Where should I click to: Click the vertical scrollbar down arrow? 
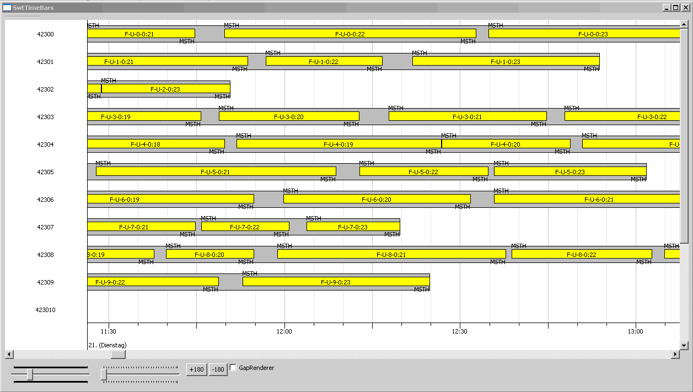(684, 346)
